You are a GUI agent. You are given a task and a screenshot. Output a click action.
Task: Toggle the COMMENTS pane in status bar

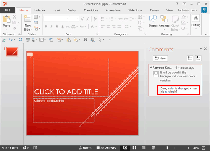(106, 148)
